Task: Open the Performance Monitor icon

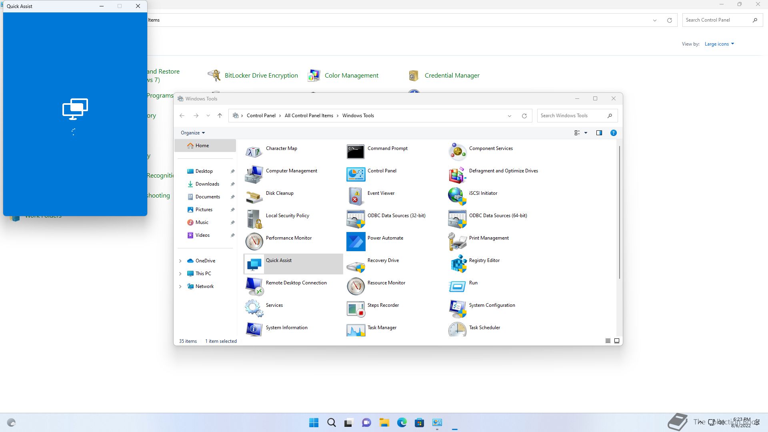Action: tap(254, 242)
